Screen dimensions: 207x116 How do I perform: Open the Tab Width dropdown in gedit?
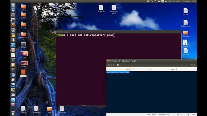(x=164, y=115)
